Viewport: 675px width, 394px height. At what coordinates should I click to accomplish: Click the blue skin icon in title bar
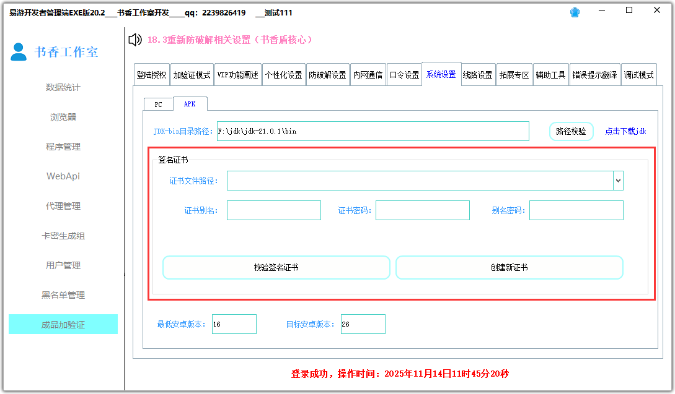tap(575, 12)
